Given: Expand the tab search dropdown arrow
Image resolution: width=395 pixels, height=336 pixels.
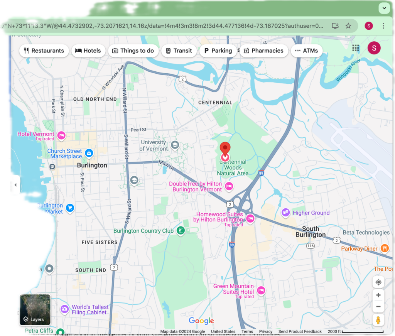Looking at the screenshot, I should point(384,8).
